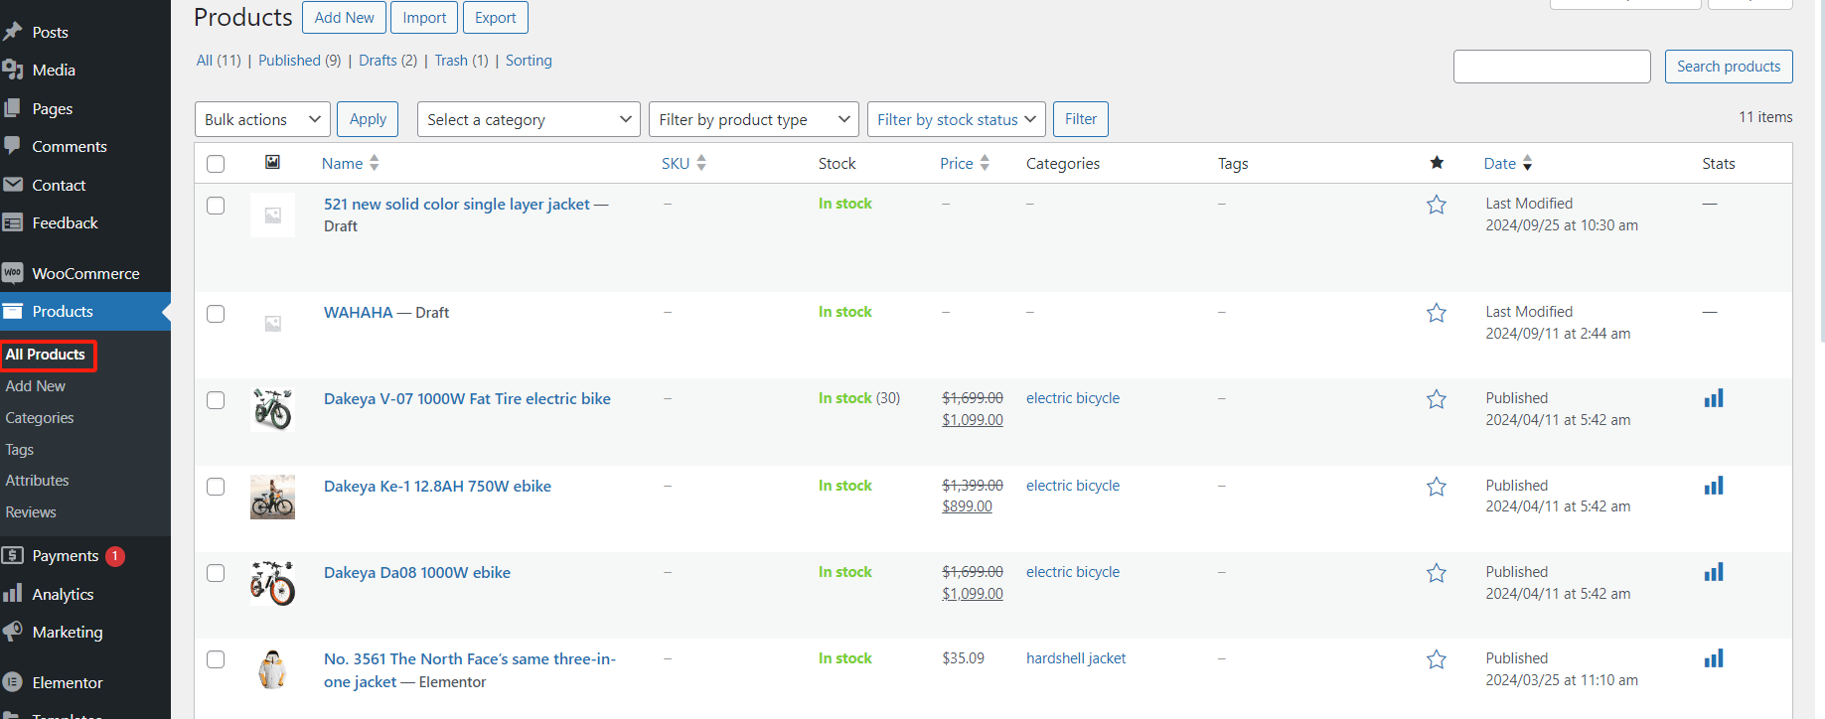Open the Comments bubble icon
Screen dimensions: 1825x719
(13, 146)
